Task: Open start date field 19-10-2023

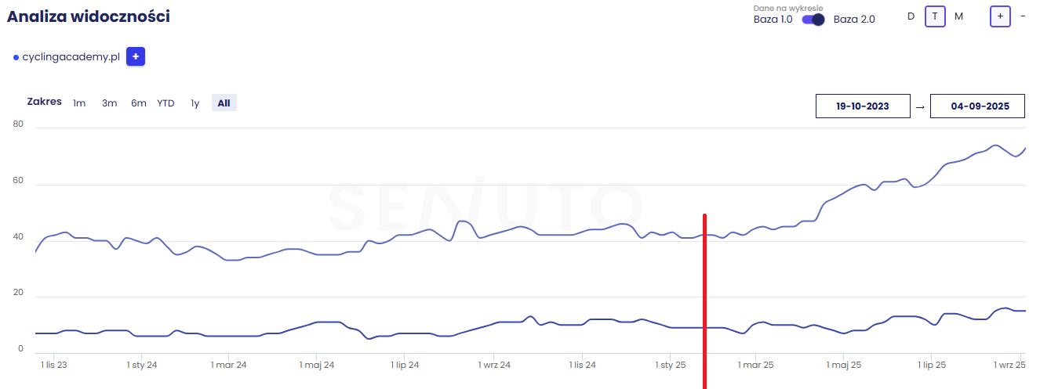Action: coord(863,106)
